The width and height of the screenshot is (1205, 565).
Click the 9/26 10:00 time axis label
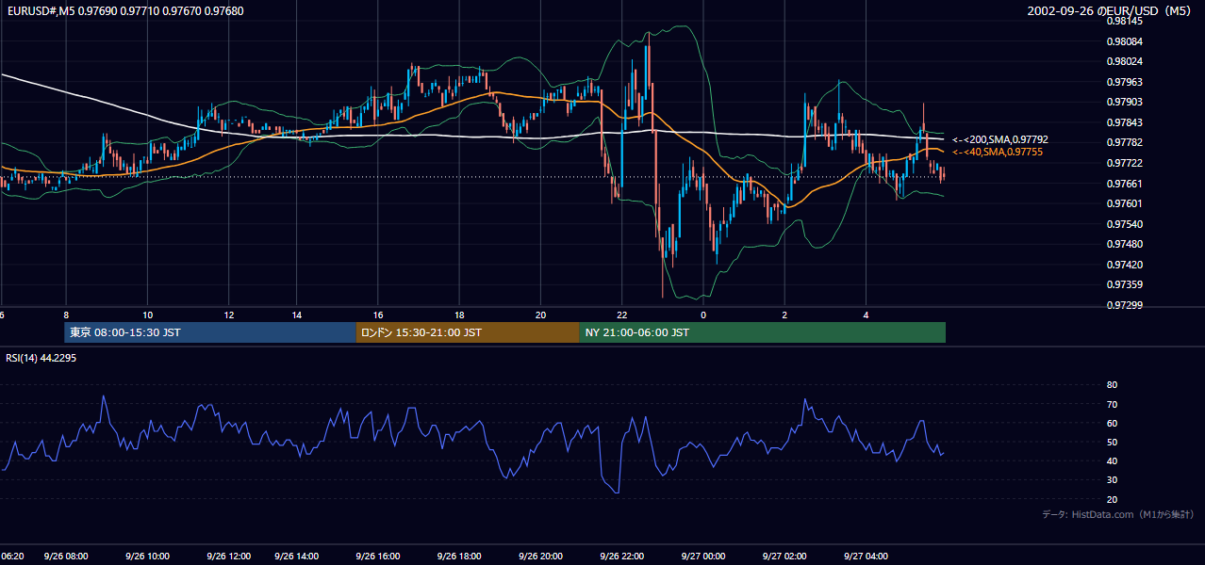coord(148,557)
